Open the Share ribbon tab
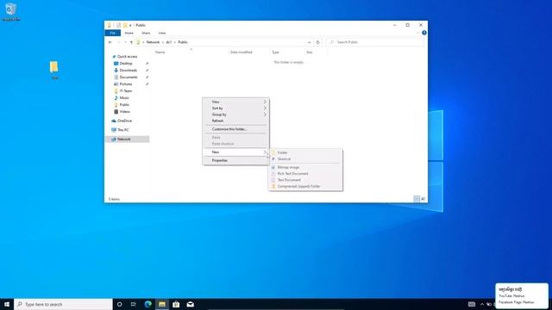 pos(146,33)
